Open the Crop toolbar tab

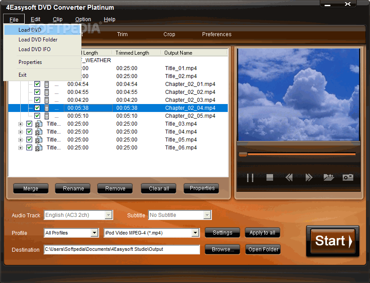point(169,34)
